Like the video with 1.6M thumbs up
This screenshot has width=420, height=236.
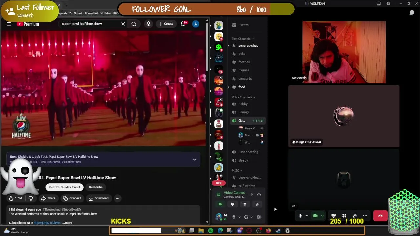pos(15,198)
